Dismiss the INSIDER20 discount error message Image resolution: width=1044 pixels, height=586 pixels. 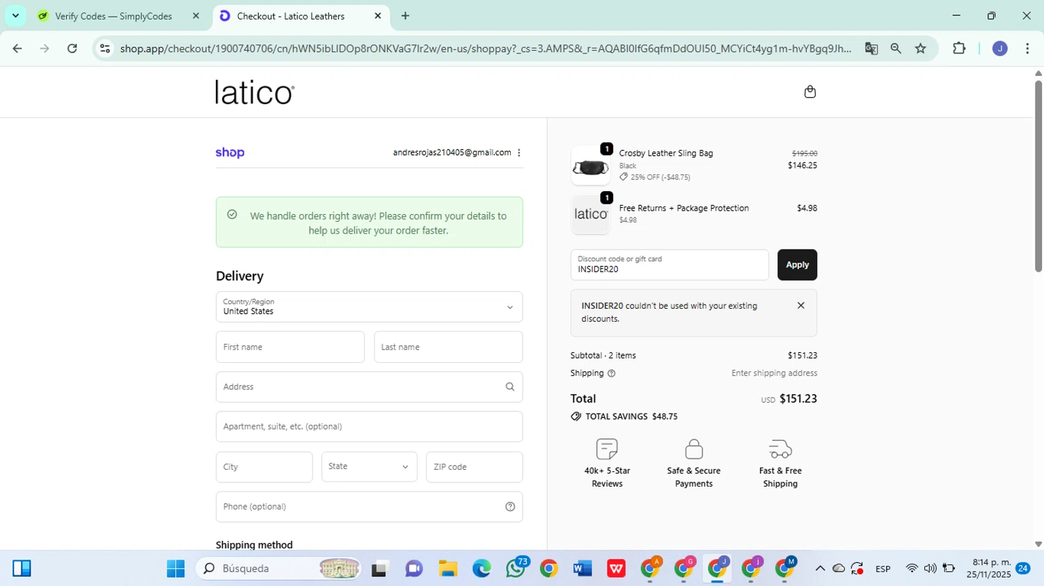click(x=800, y=306)
